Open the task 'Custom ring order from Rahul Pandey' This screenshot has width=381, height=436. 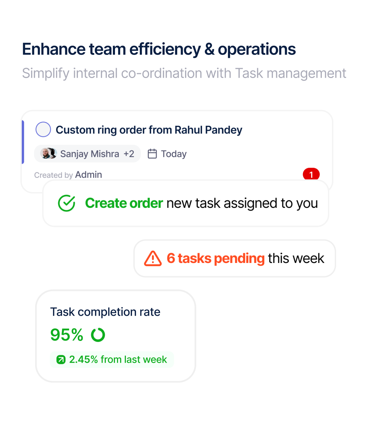pyautogui.click(x=149, y=130)
